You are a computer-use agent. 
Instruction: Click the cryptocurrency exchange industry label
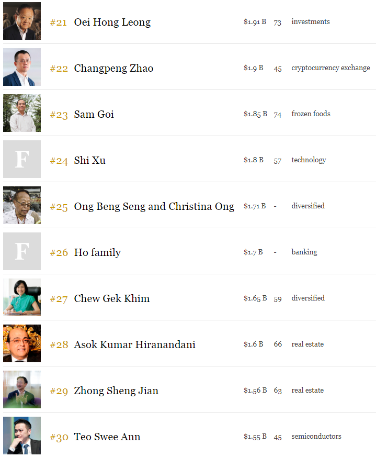[x=331, y=68]
